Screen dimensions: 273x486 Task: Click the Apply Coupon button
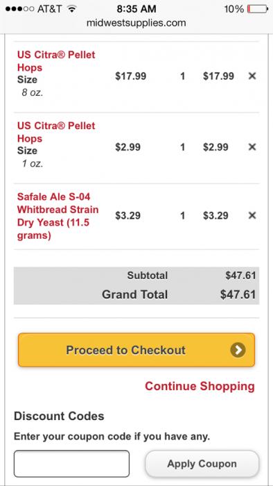[202, 464]
